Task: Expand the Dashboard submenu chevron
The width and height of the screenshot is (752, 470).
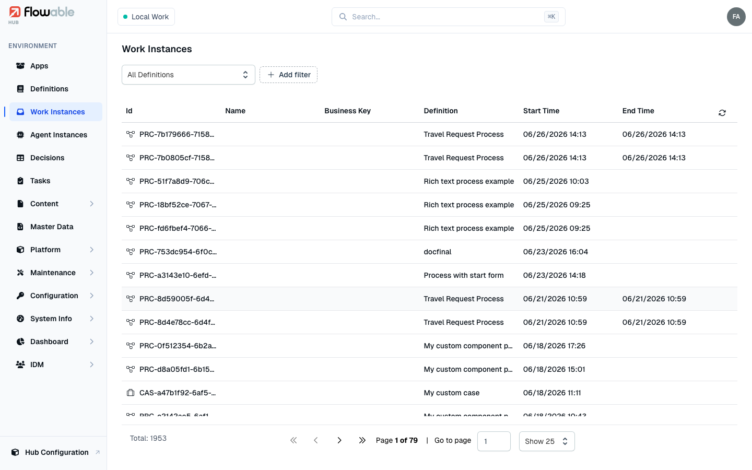Action: (92, 342)
